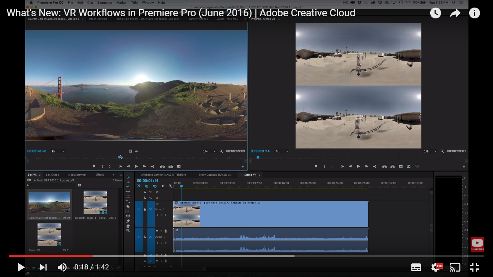Open Program monitor button editor plus
493x277 pixels.
point(464,167)
